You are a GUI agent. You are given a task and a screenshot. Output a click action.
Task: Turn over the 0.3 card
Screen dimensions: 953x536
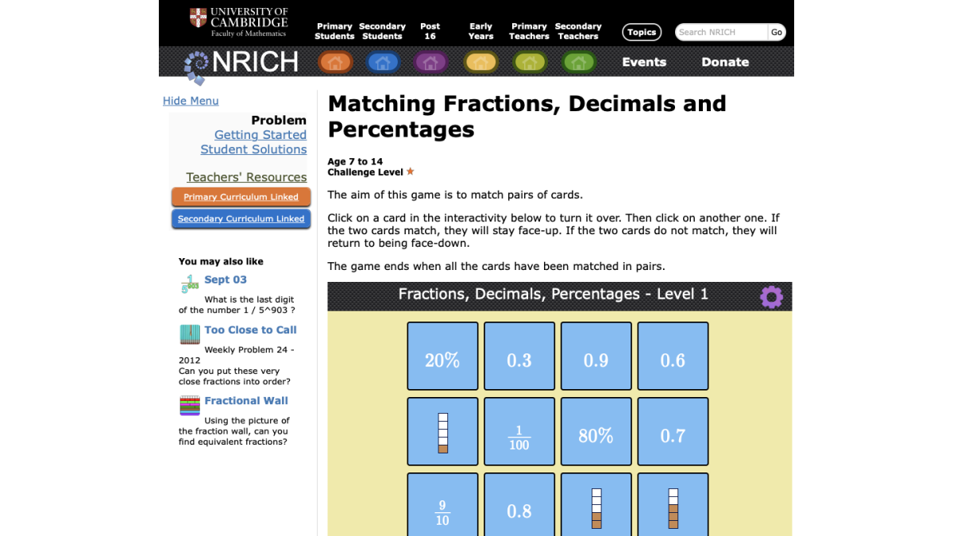click(519, 356)
